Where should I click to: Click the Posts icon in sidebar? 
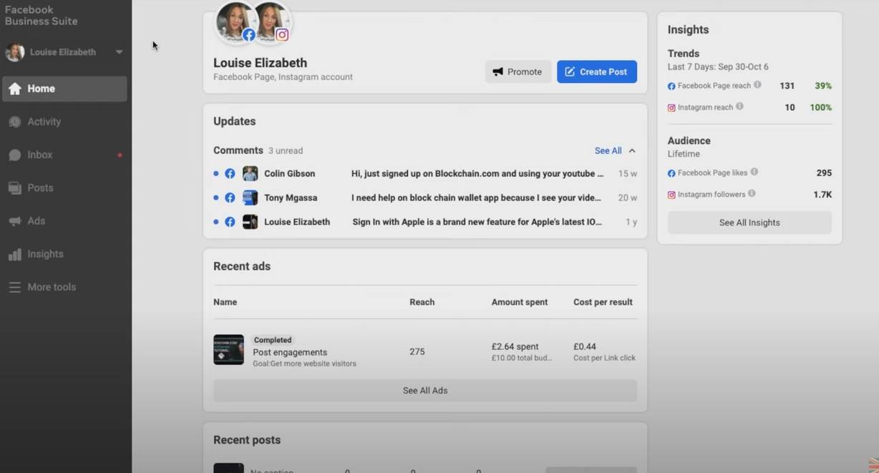click(x=15, y=188)
